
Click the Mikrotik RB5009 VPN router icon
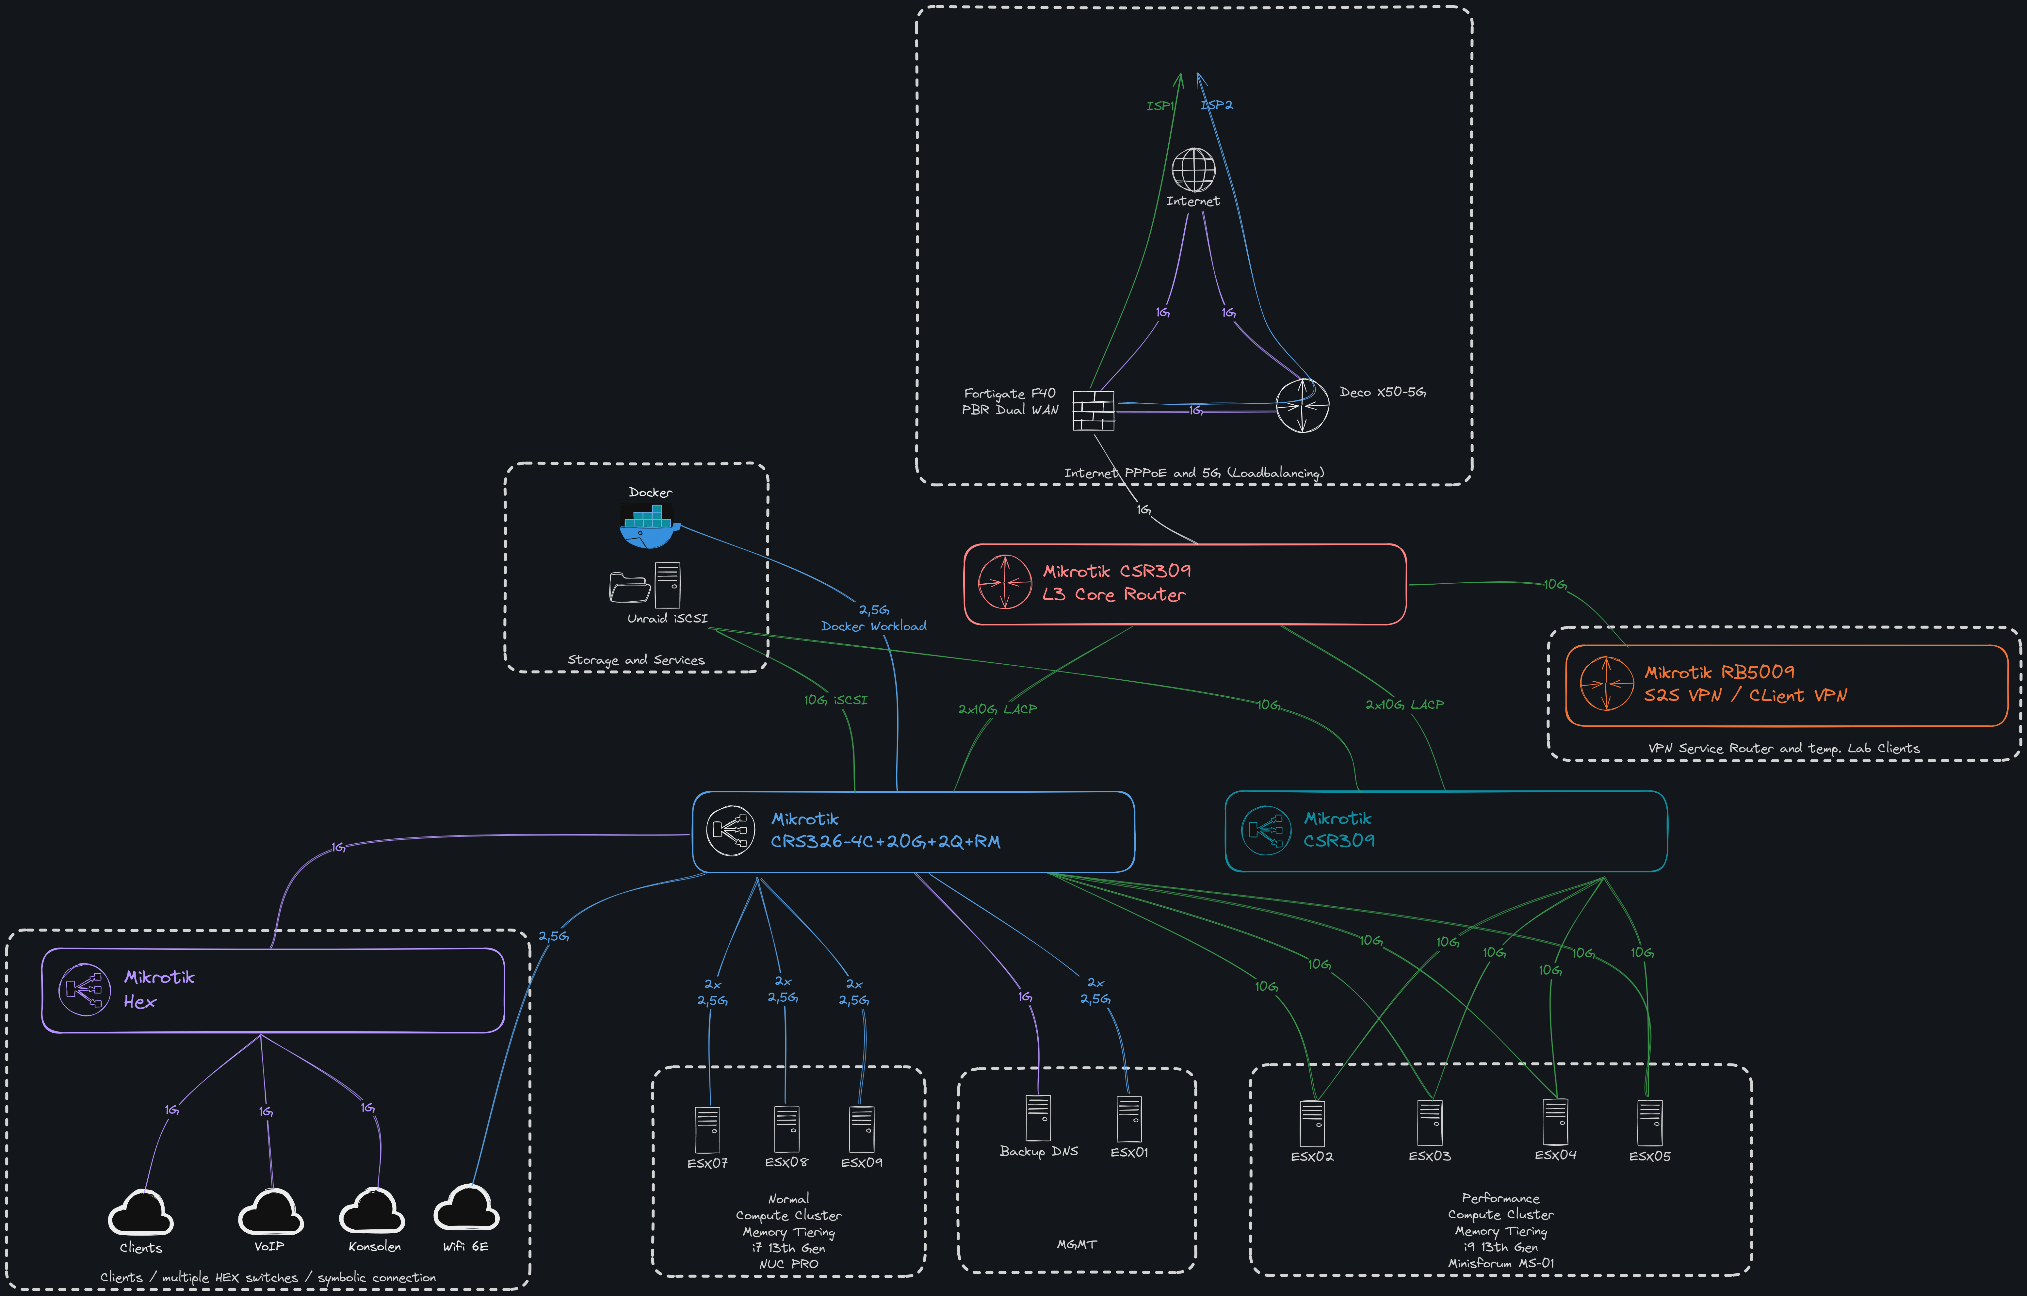pyautogui.click(x=1608, y=683)
